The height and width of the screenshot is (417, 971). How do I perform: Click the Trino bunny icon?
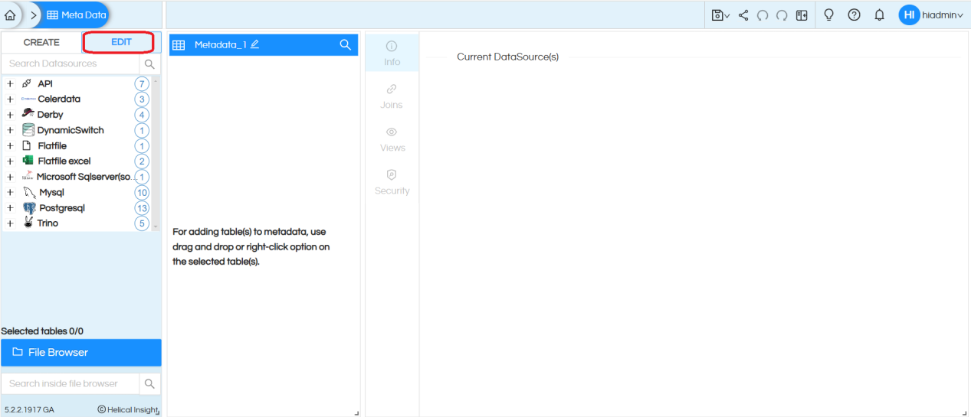tap(28, 223)
